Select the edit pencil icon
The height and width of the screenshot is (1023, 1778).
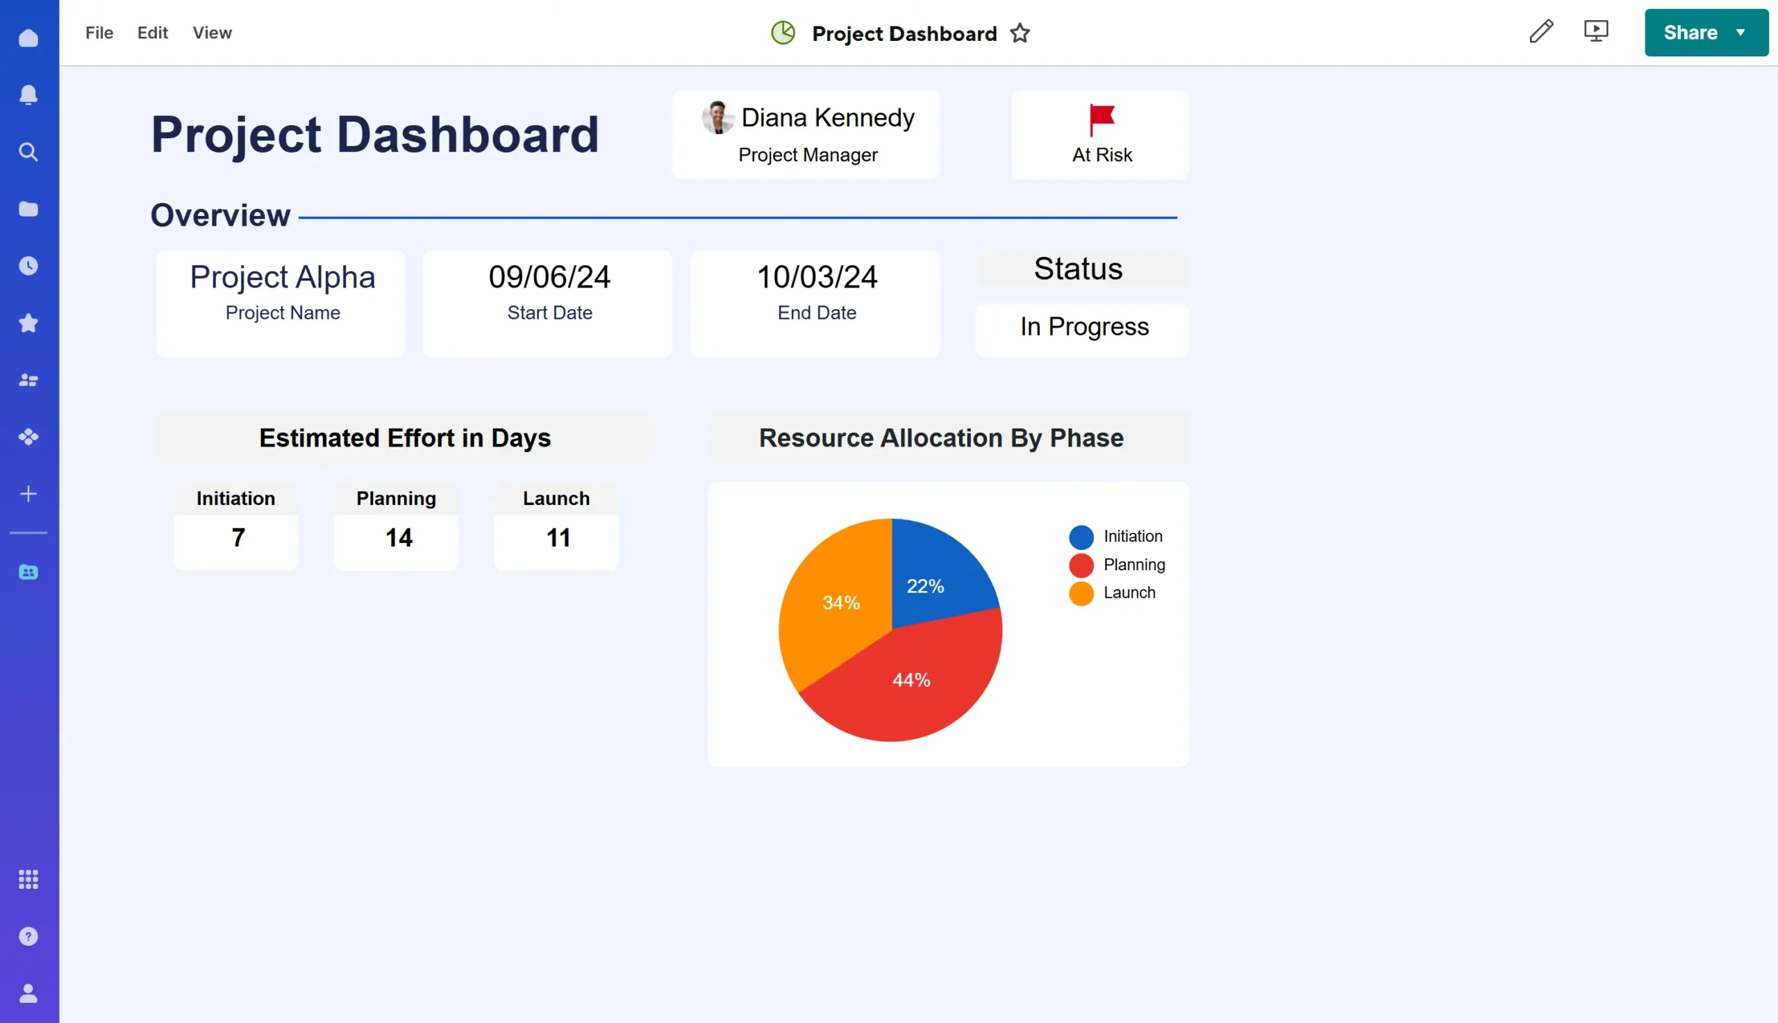click(1541, 32)
